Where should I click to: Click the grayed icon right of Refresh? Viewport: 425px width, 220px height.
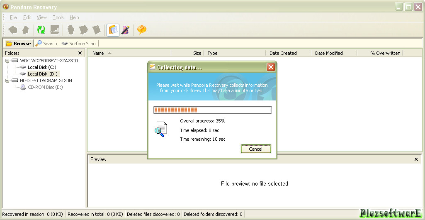[54, 29]
